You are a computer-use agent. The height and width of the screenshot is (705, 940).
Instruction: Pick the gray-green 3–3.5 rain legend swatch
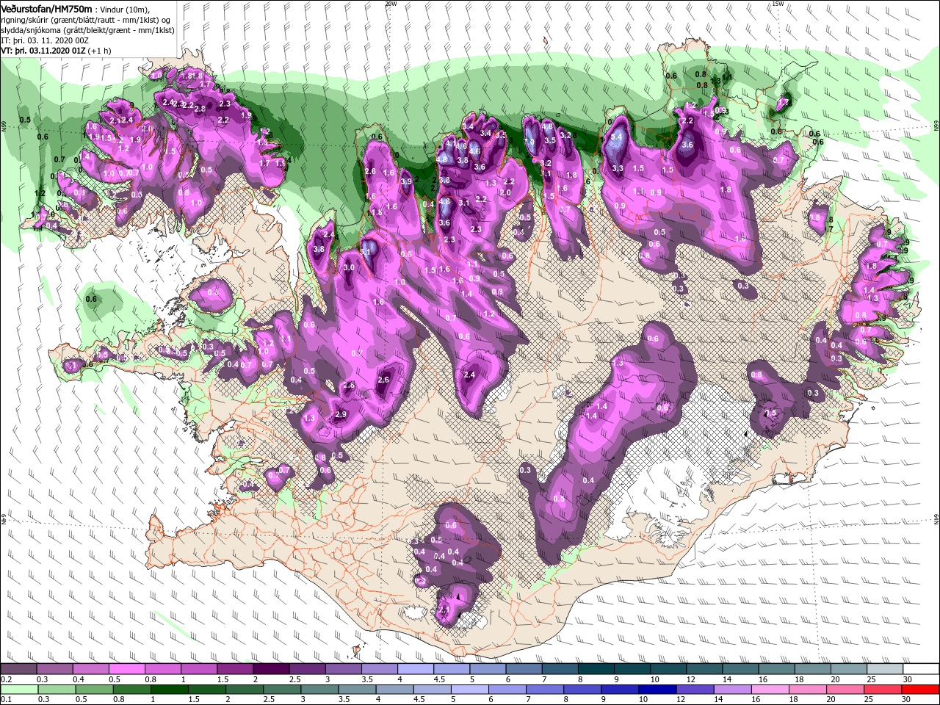[x=319, y=689]
